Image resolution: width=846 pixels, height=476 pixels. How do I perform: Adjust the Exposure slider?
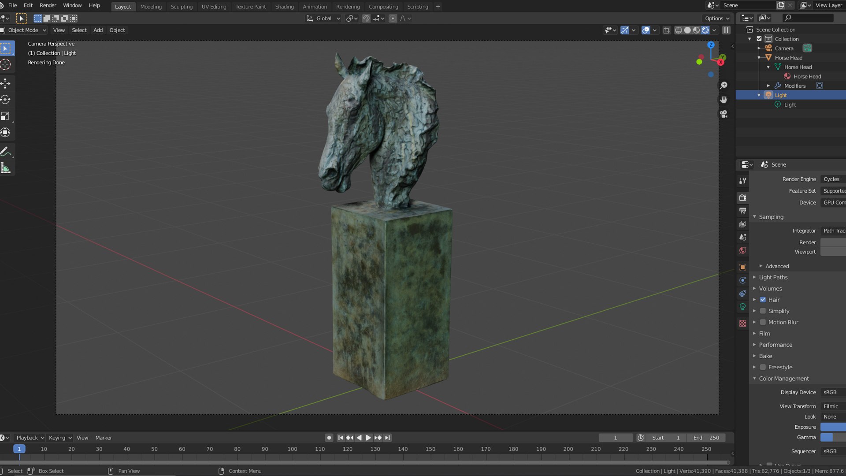coord(833,427)
